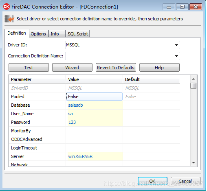
Task: Click the parameter list scroll down arrow
Action: pos(194,162)
